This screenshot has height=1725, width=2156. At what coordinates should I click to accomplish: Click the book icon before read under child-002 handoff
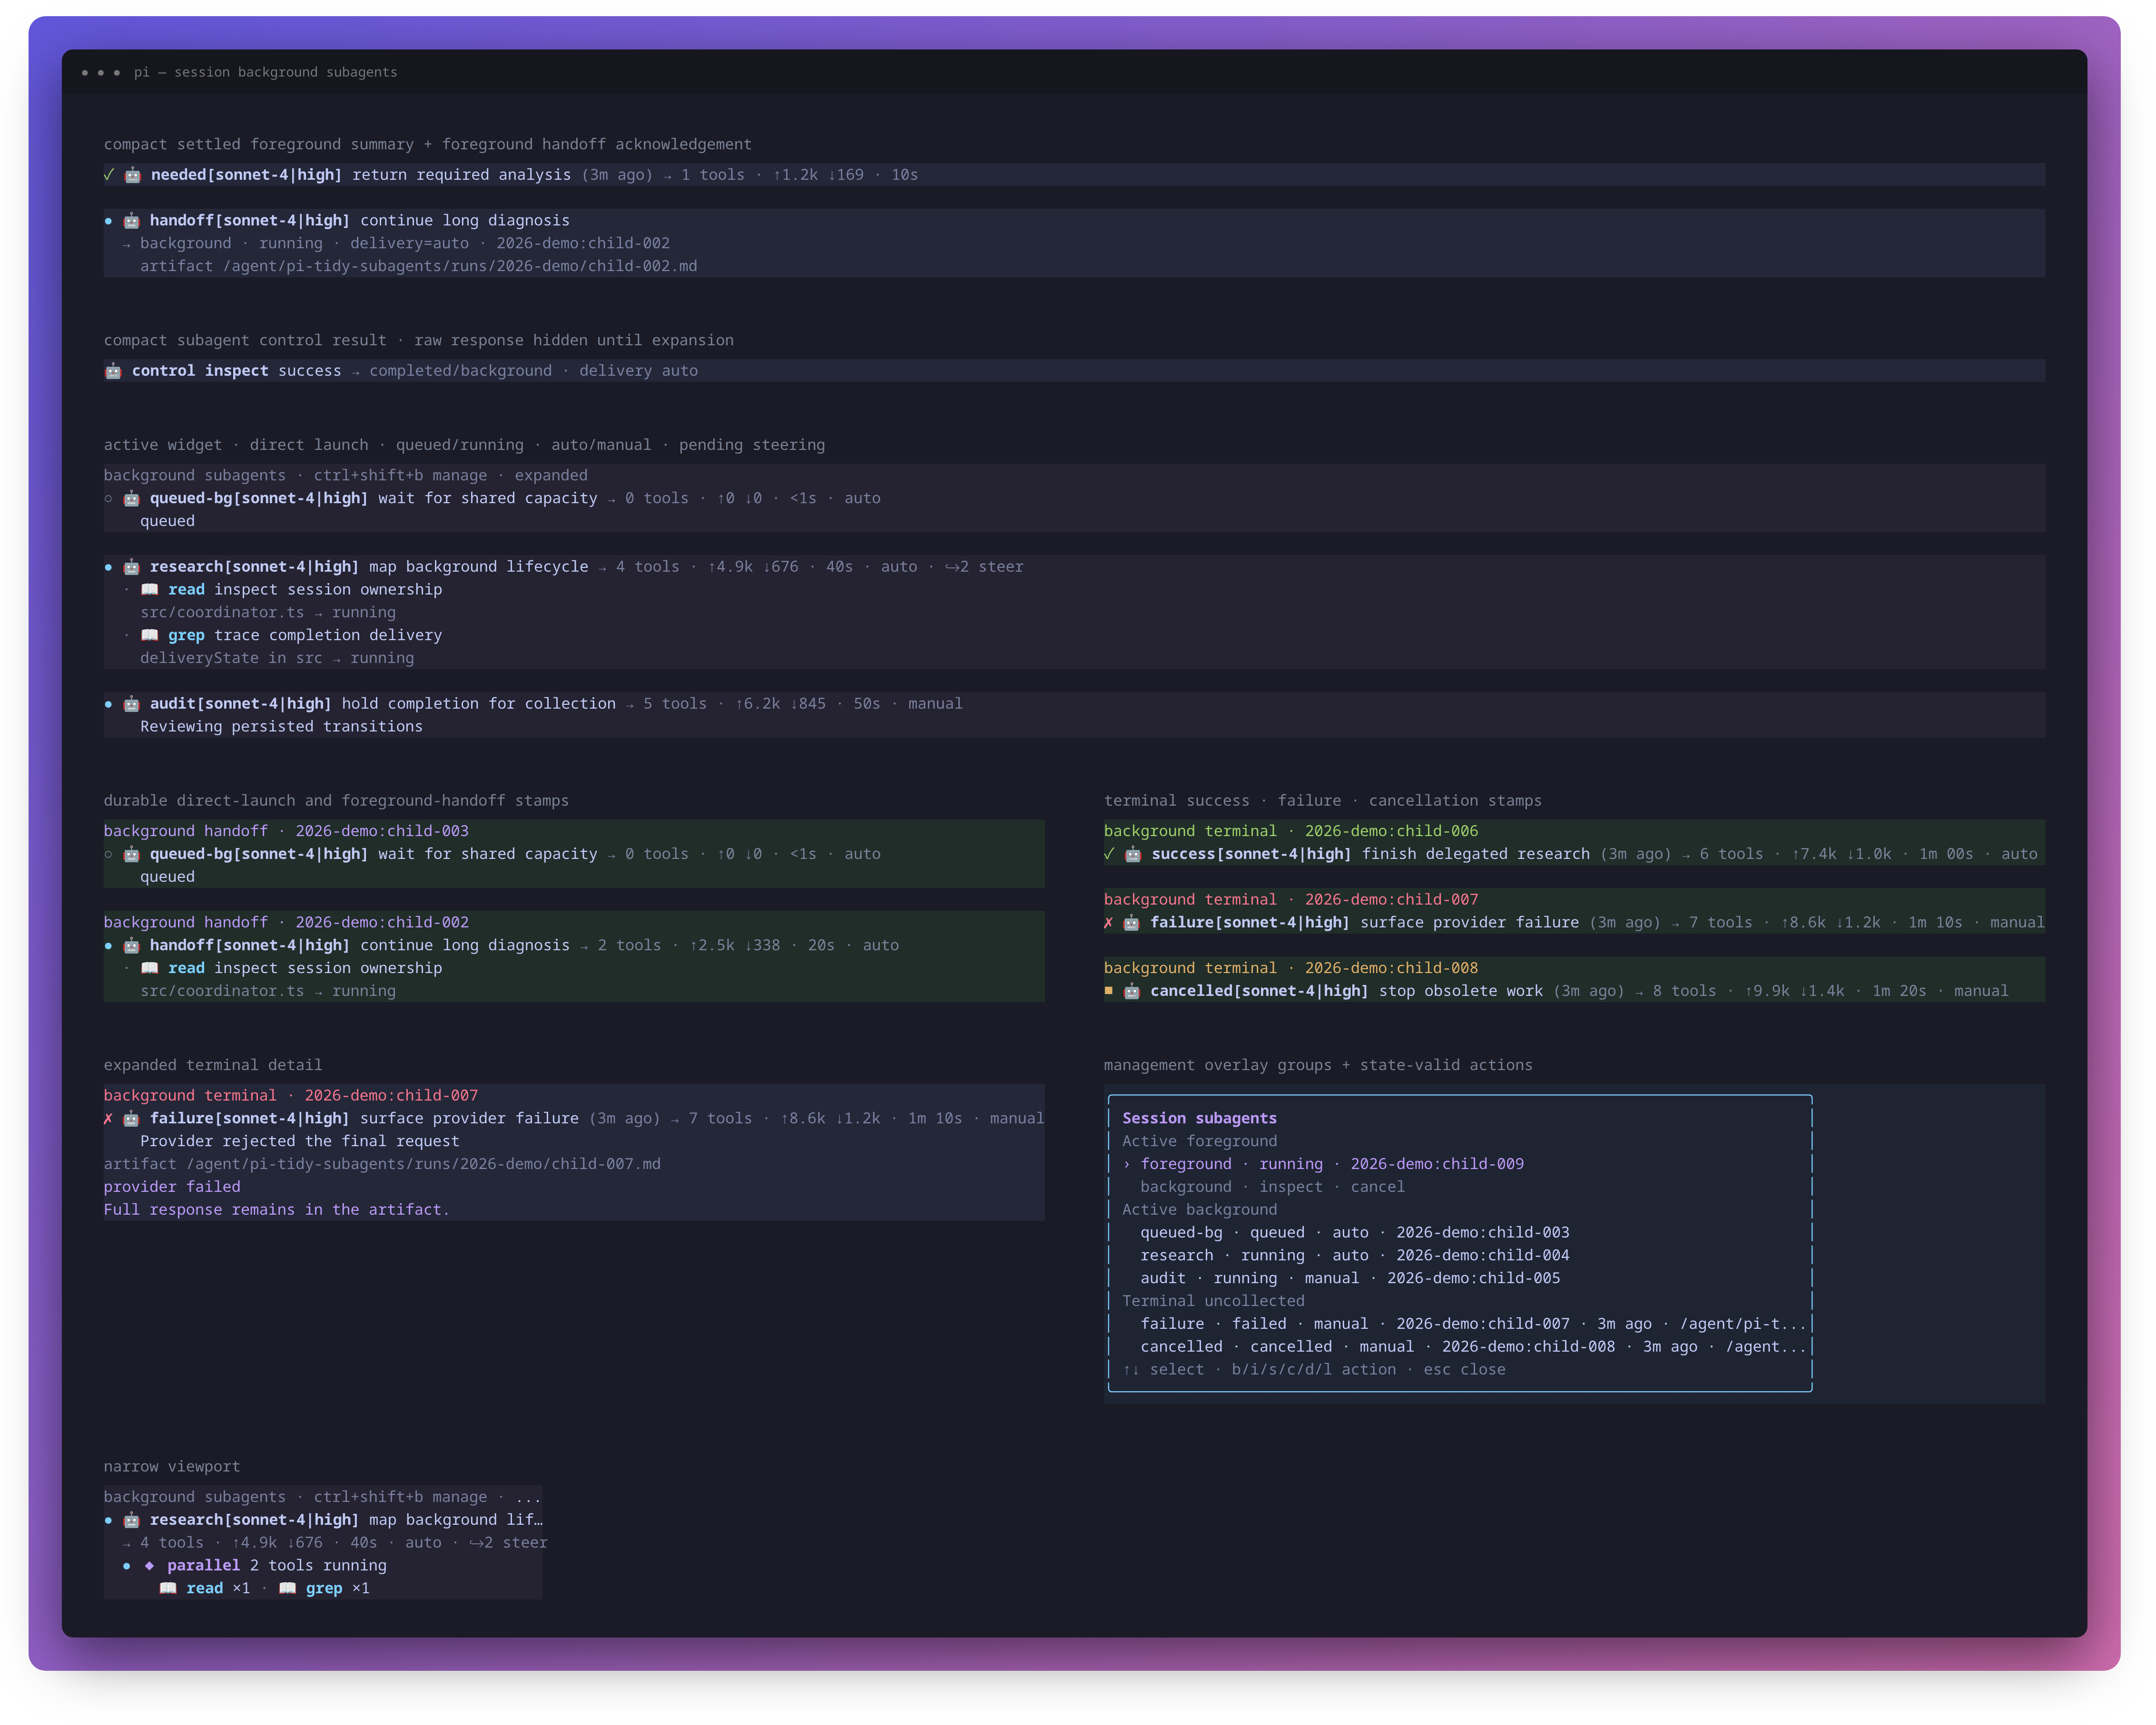tap(150, 968)
